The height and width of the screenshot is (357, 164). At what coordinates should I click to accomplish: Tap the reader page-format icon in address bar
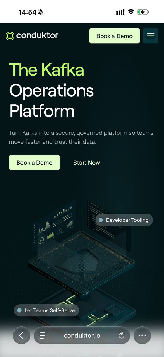(42, 336)
